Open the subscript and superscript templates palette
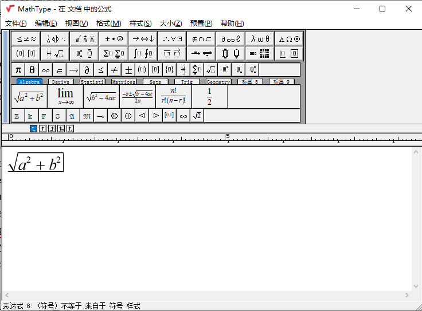This screenshot has width=422, height=311. [x=84, y=53]
